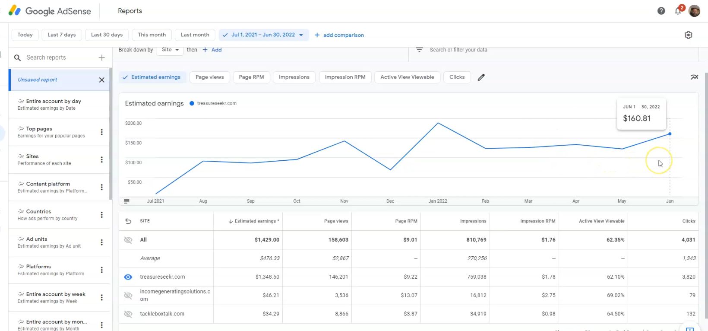Open Entire account by day report

point(59,105)
